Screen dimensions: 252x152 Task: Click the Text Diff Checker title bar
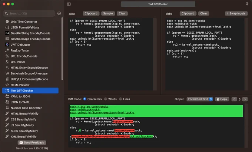pyautogui.click(x=158, y=4)
